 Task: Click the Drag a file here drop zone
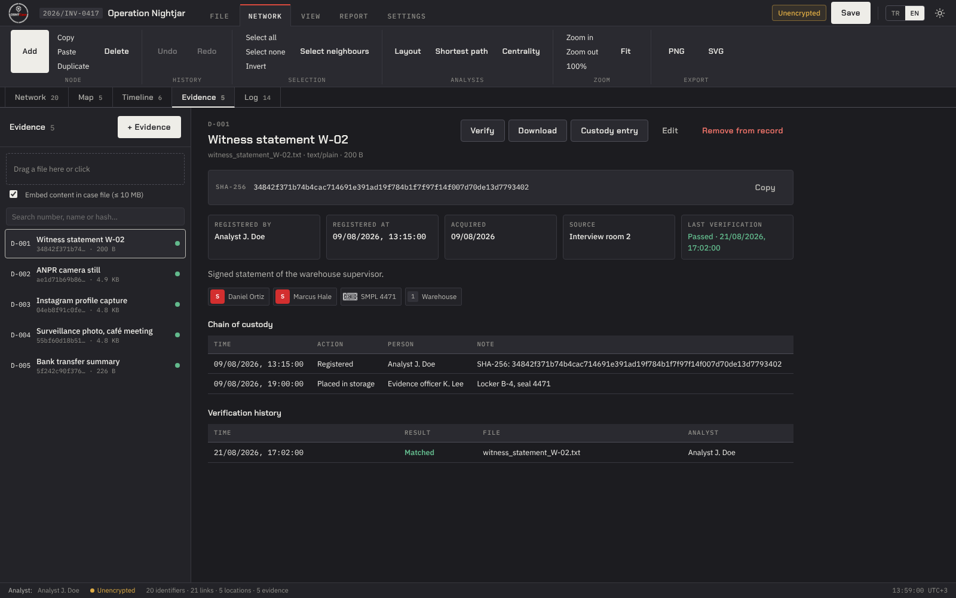tap(95, 169)
